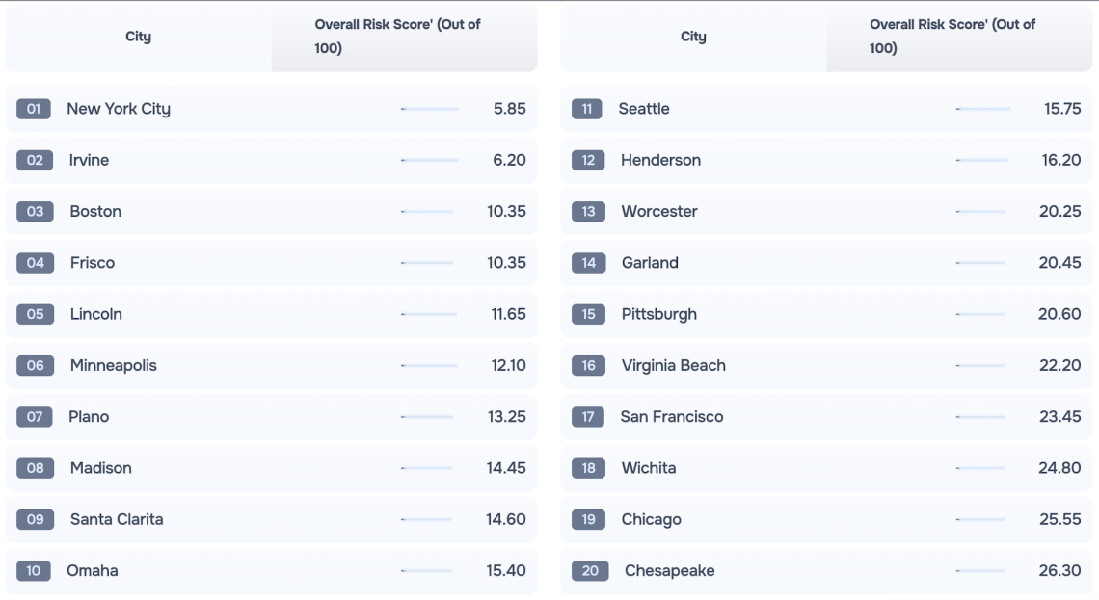Select the 10 rank badge beside Omaha
Image resolution: width=1099 pixels, height=600 pixels.
[34, 571]
